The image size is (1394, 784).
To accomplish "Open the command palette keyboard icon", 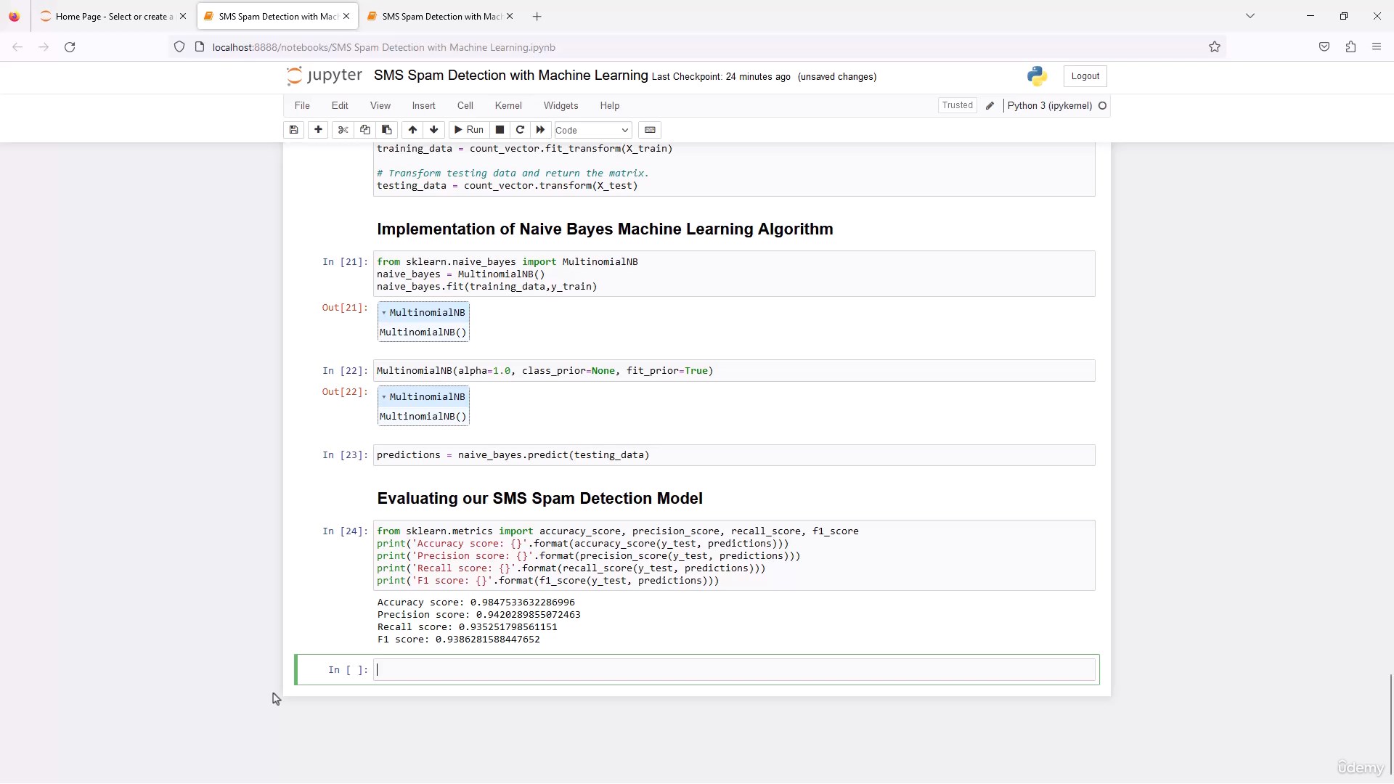I will [x=650, y=130].
